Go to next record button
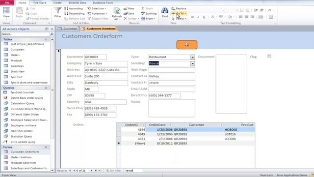 [x=92, y=171]
